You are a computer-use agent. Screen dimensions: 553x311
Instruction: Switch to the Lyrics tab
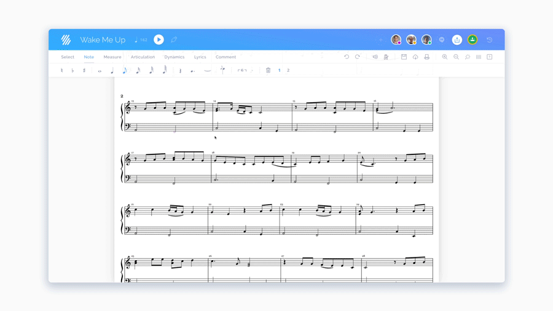pyautogui.click(x=200, y=57)
